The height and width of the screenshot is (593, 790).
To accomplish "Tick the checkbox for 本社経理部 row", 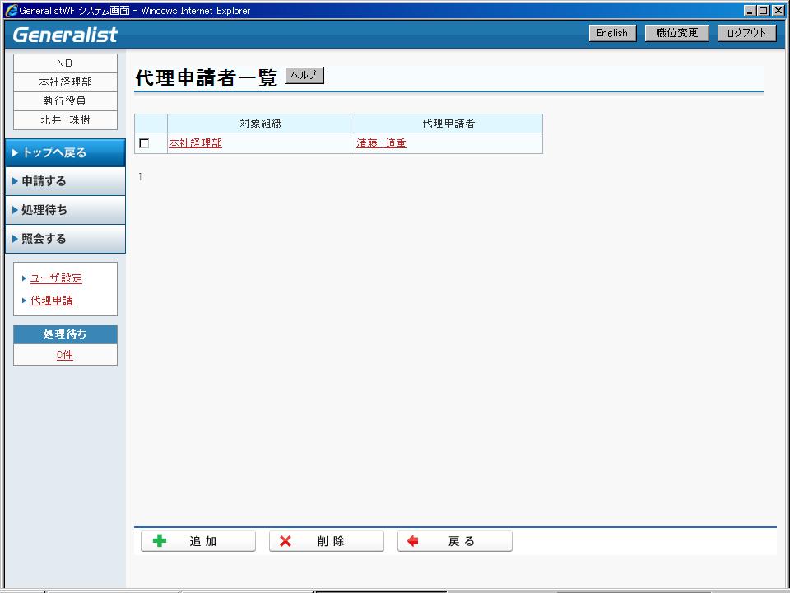I will pos(144,143).
